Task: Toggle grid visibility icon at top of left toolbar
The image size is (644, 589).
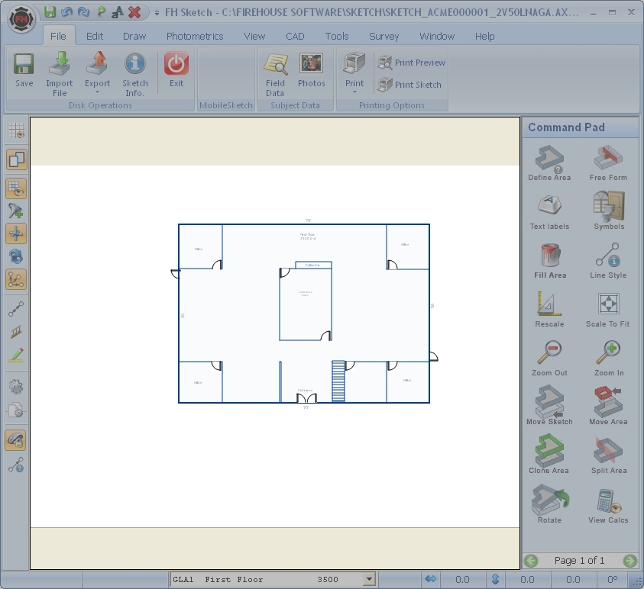Action: coord(17,130)
